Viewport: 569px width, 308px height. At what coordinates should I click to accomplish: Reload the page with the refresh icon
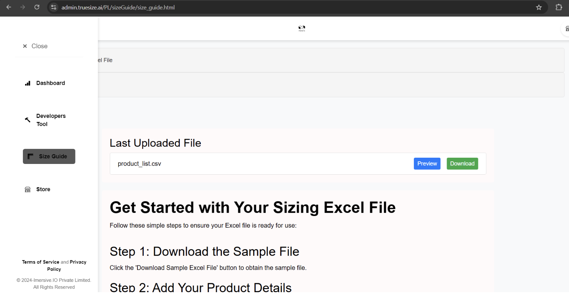(37, 7)
